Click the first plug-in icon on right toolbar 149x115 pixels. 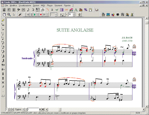tap(103, 15)
